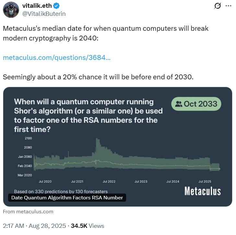The width and height of the screenshot is (236, 235).
Task: Open the 2:17 AM Aug 28, 2025 timestamp
Action: 34,226
